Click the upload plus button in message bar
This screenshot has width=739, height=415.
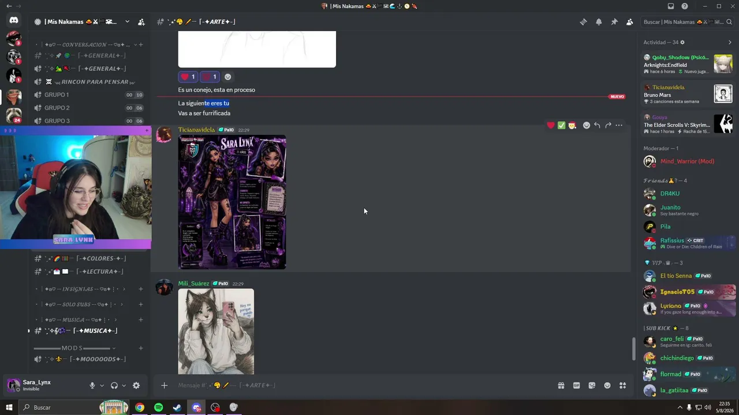165,385
